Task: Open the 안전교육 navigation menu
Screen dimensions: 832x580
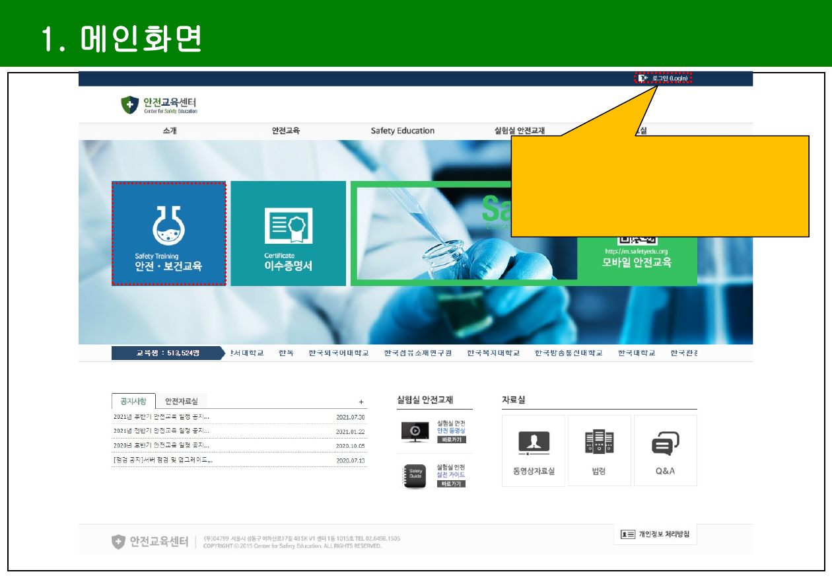Action: pos(286,131)
